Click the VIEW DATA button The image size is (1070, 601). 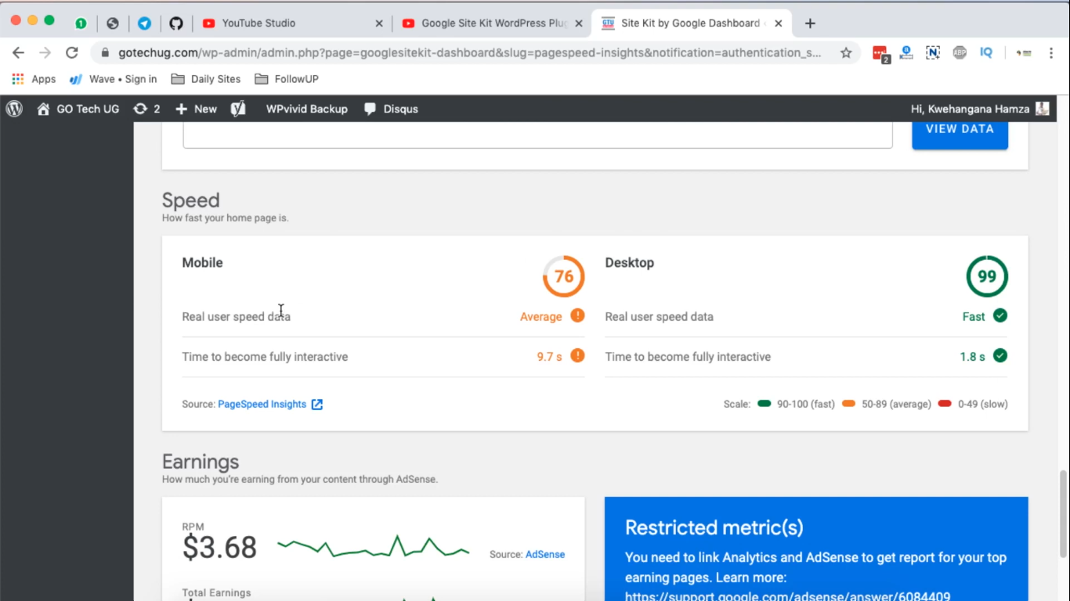960,130
